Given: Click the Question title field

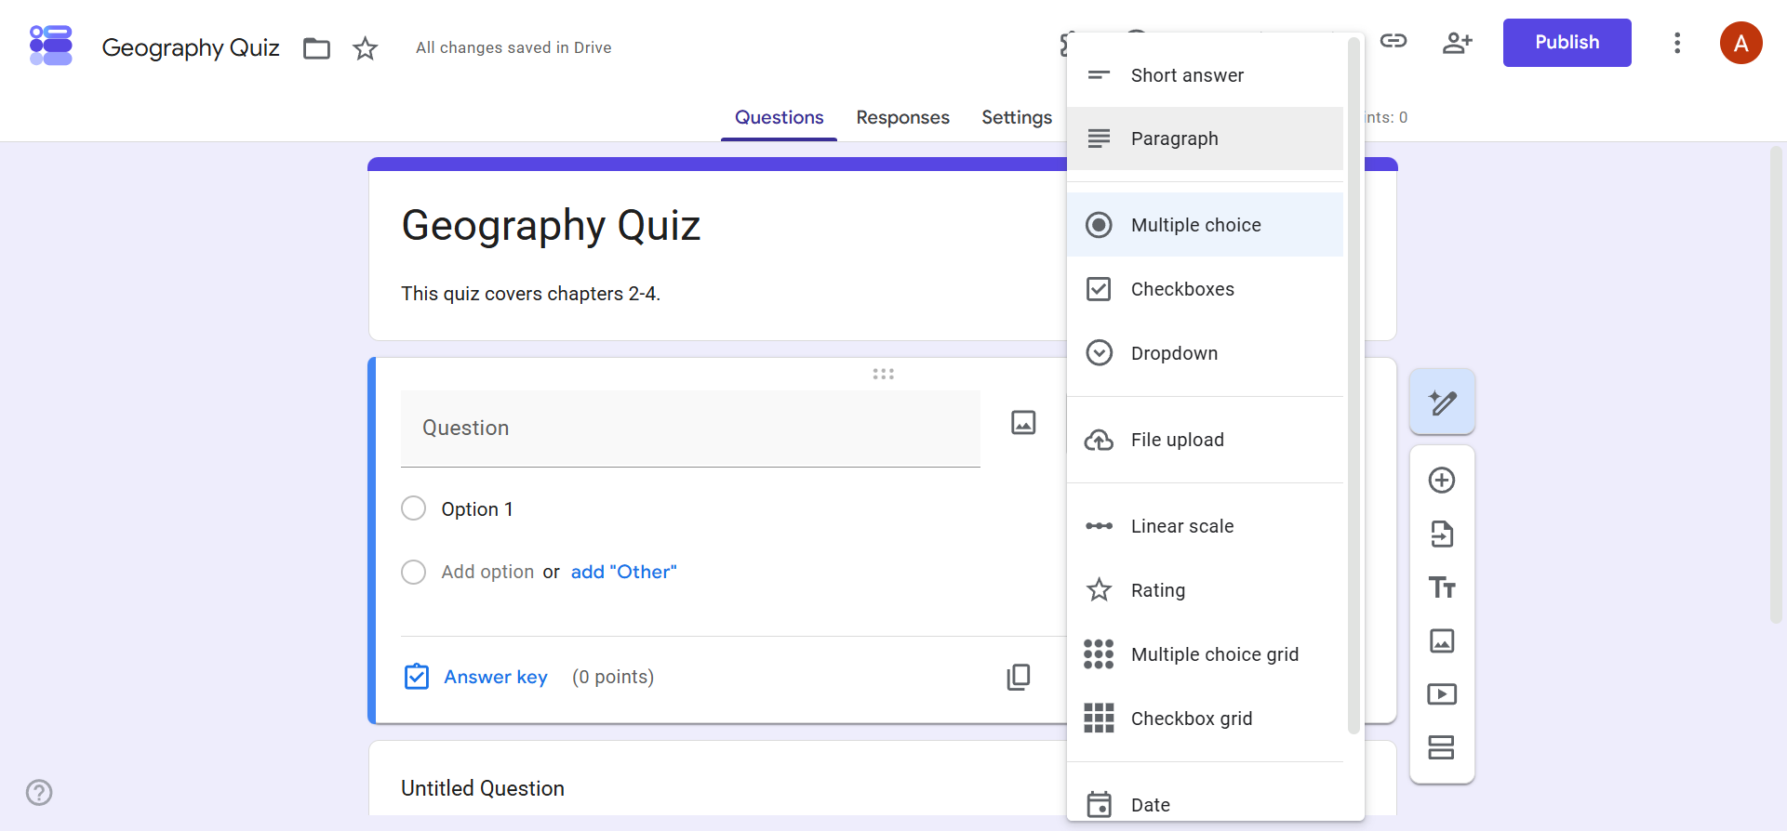Looking at the screenshot, I should pos(690,429).
